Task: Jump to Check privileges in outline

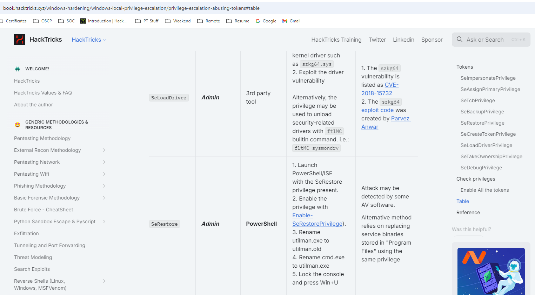Action: (x=476, y=179)
